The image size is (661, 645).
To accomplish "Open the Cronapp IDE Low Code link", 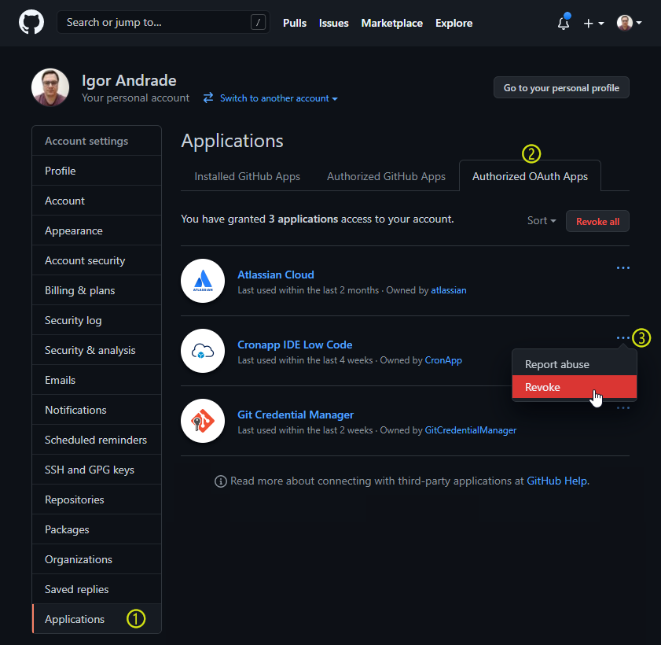I will tap(295, 345).
